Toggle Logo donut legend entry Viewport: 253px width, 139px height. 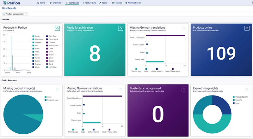coord(236,103)
